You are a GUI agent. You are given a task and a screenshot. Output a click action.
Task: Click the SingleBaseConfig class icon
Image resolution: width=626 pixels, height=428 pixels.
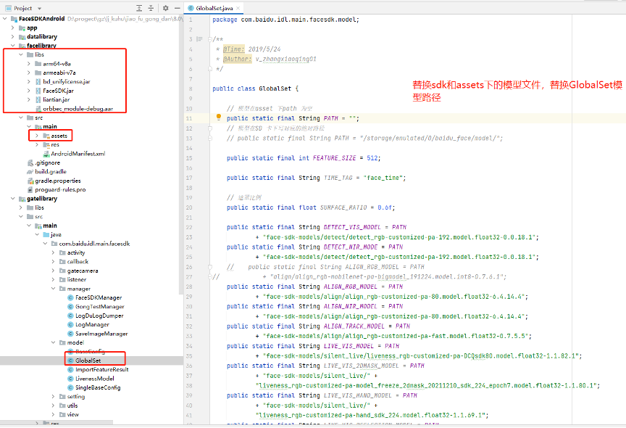(x=71, y=387)
